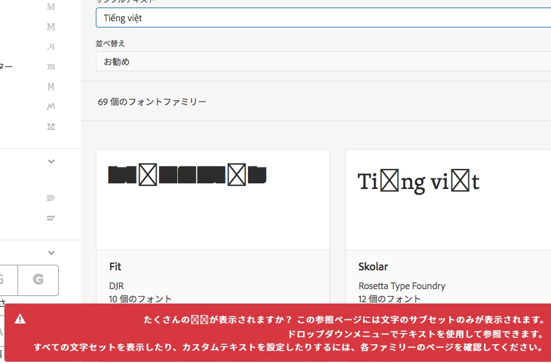
Task: Open the Fit font family name link
Action: tap(115, 267)
